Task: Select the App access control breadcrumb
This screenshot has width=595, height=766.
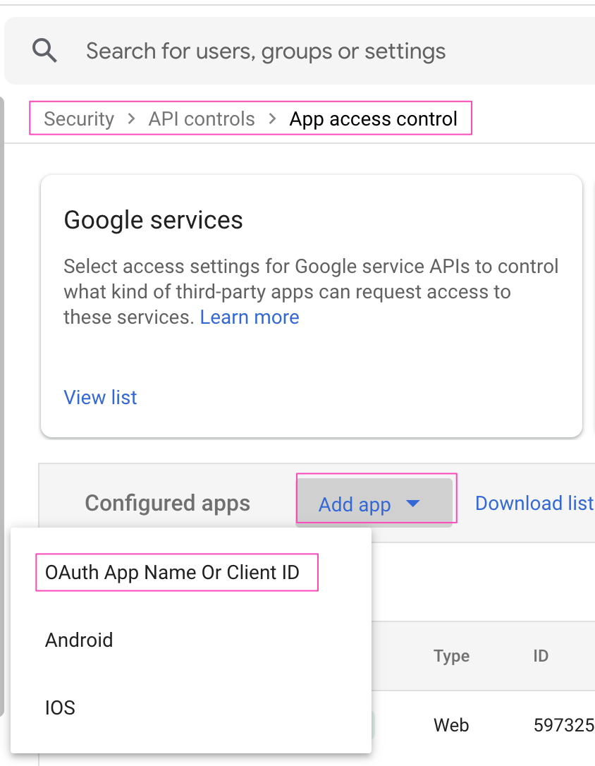Action: [x=375, y=118]
